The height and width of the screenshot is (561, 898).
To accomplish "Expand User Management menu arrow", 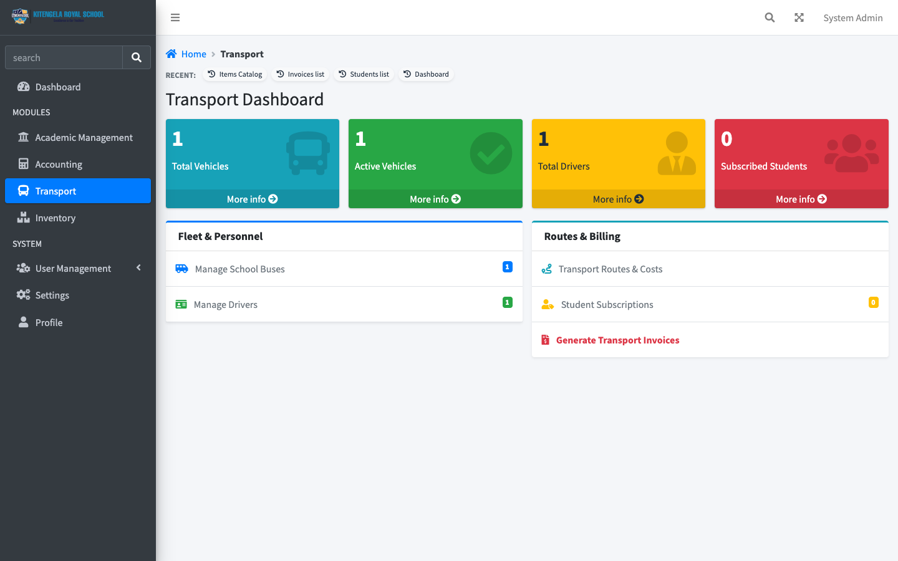I will [x=138, y=267].
